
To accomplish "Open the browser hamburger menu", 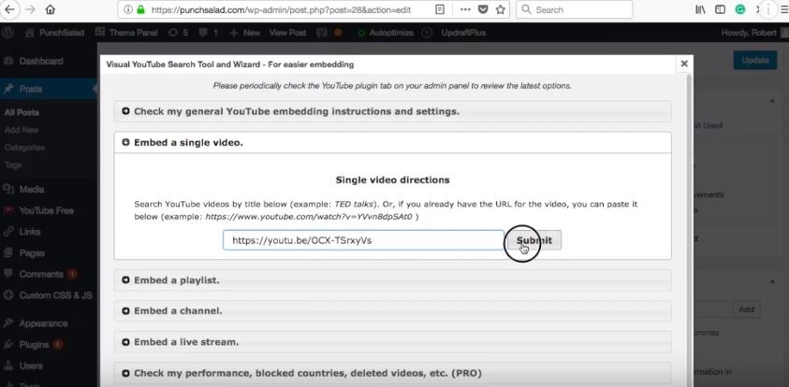I will point(783,9).
